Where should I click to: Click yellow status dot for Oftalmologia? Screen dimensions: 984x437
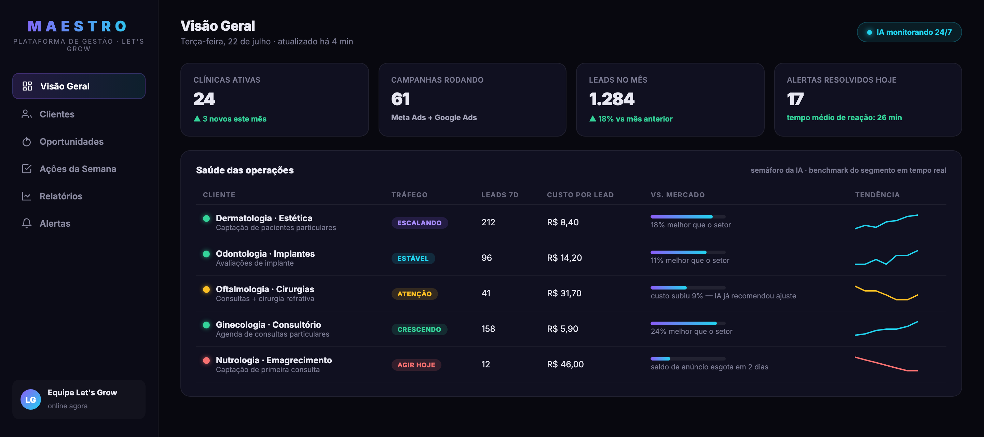click(206, 289)
